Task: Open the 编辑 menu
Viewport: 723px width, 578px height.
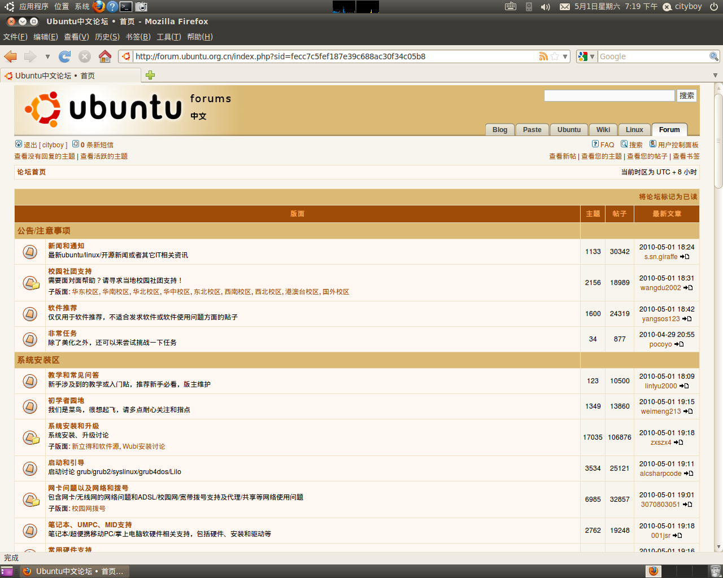Action: 46,37
